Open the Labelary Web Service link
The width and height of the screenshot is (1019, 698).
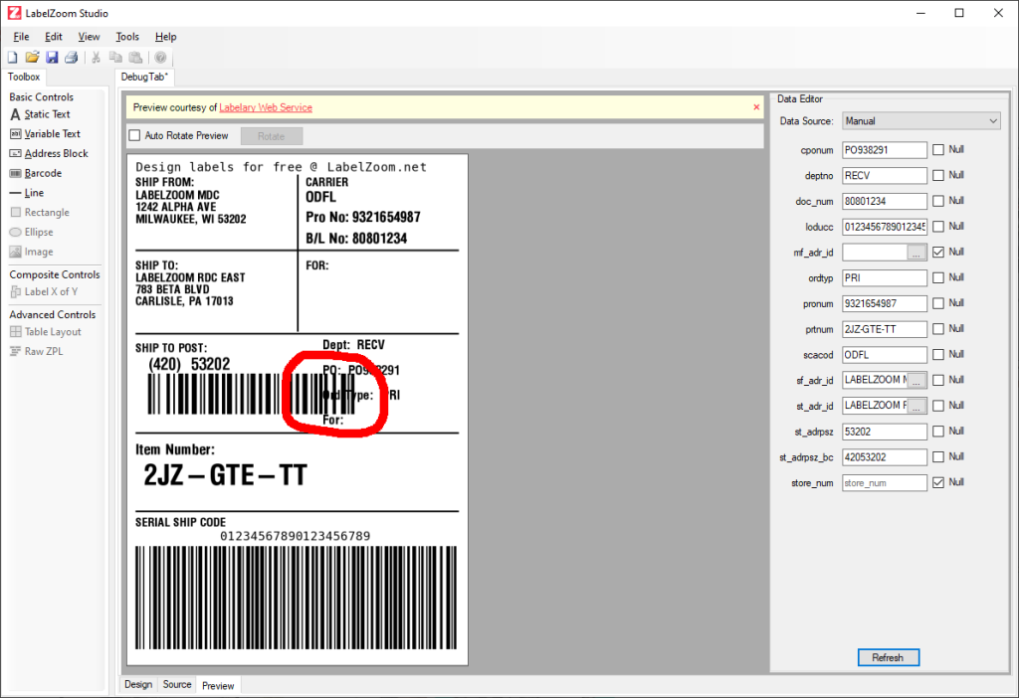pyautogui.click(x=265, y=107)
